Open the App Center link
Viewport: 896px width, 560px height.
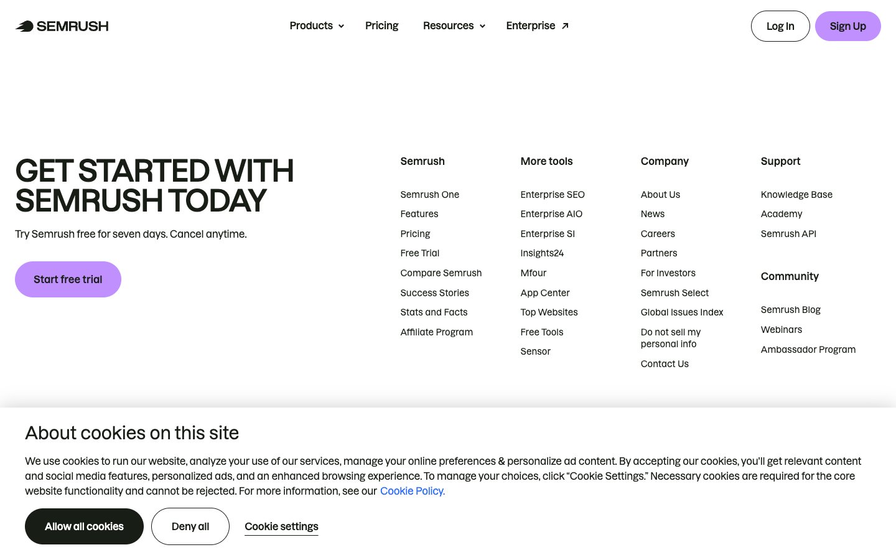pos(544,293)
